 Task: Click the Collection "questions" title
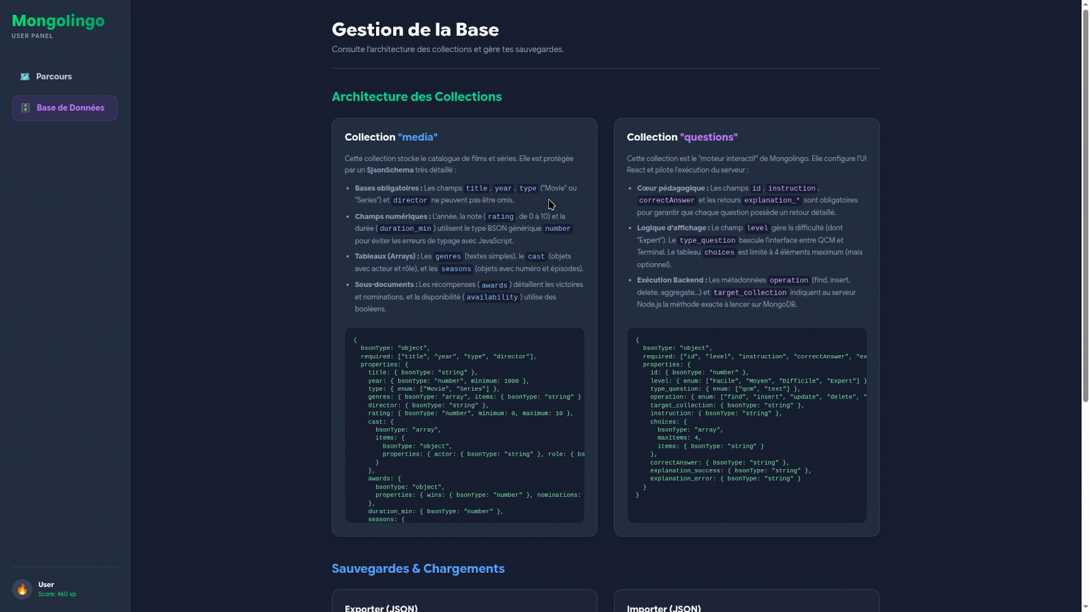[x=682, y=137]
